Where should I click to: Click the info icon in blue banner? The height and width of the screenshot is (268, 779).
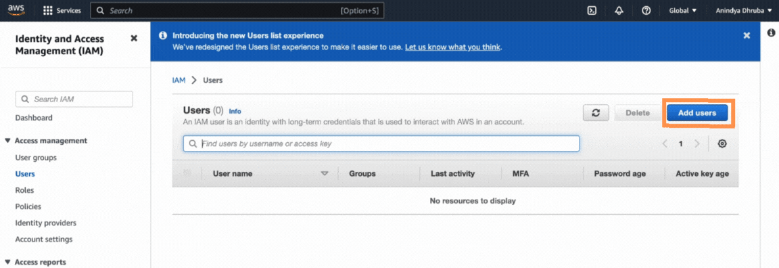[x=162, y=36]
